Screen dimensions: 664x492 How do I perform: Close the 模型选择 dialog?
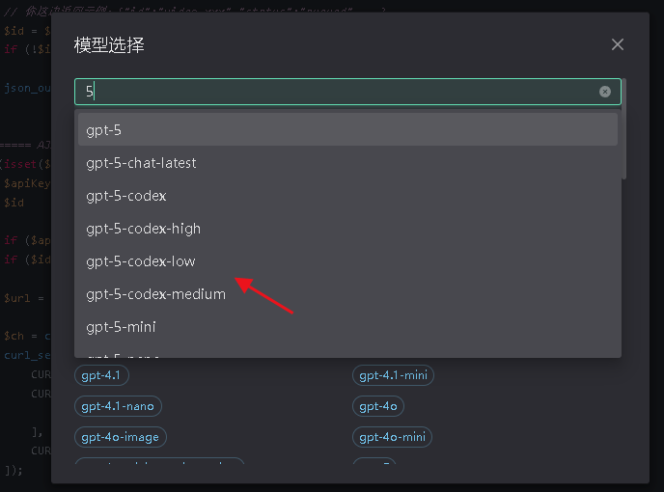(618, 44)
